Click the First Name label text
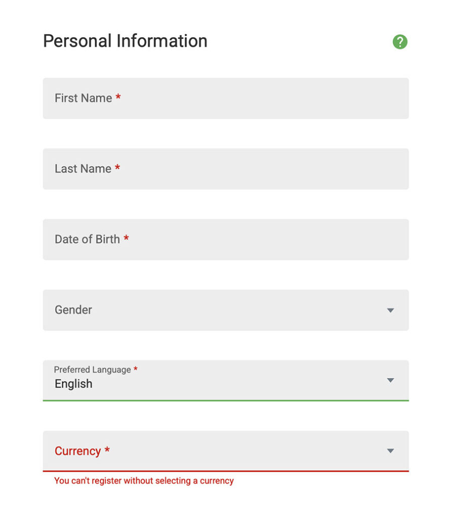This screenshot has height=518, width=449. pyautogui.click(x=83, y=98)
